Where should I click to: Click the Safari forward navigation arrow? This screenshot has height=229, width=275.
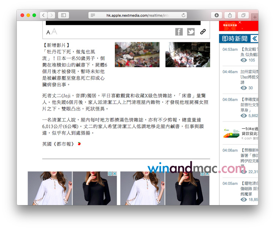pyautogui.click(x=51, y=15)
